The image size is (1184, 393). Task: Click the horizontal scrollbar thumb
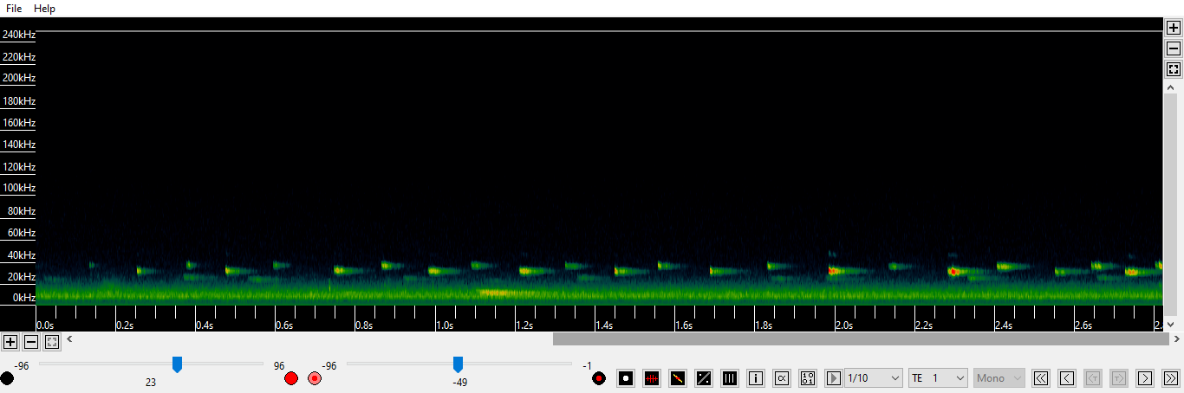[x=861, y=339]
